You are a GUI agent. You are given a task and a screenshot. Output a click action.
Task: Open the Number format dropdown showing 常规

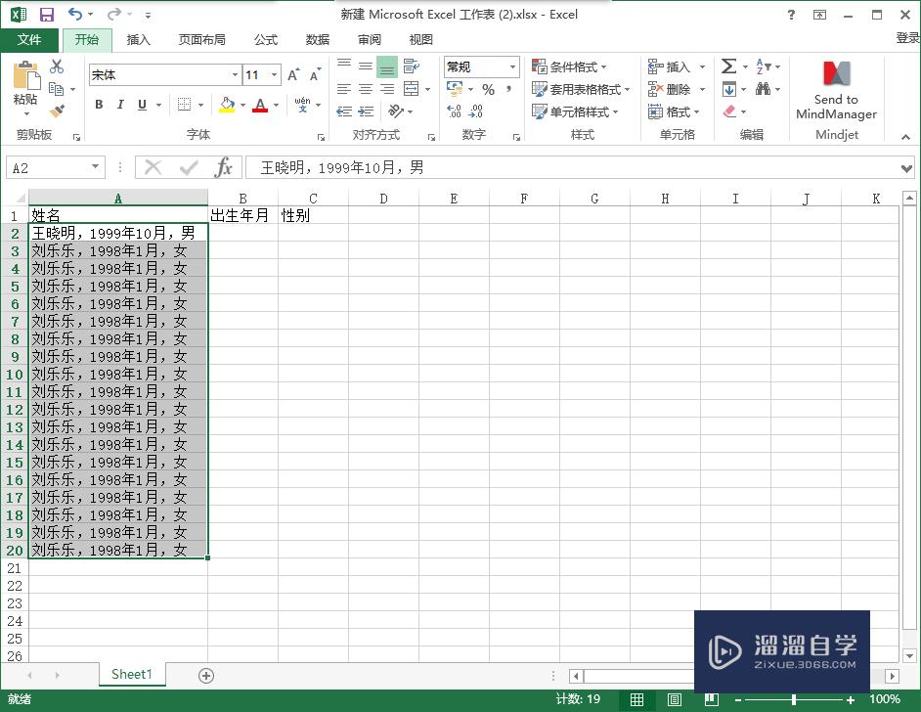coord(477,67)
